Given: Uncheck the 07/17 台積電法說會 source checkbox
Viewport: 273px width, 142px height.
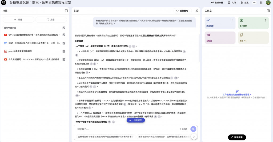Looking at the screenshot, I should tap(64, 35).
